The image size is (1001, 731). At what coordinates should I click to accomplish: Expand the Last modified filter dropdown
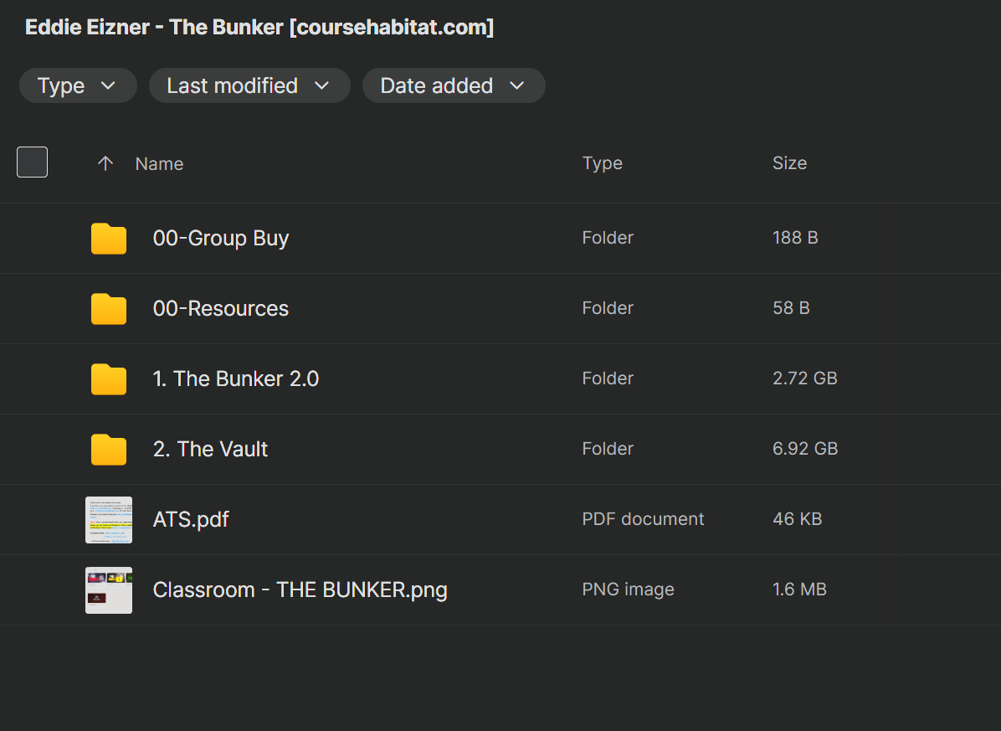coord(249,86)
